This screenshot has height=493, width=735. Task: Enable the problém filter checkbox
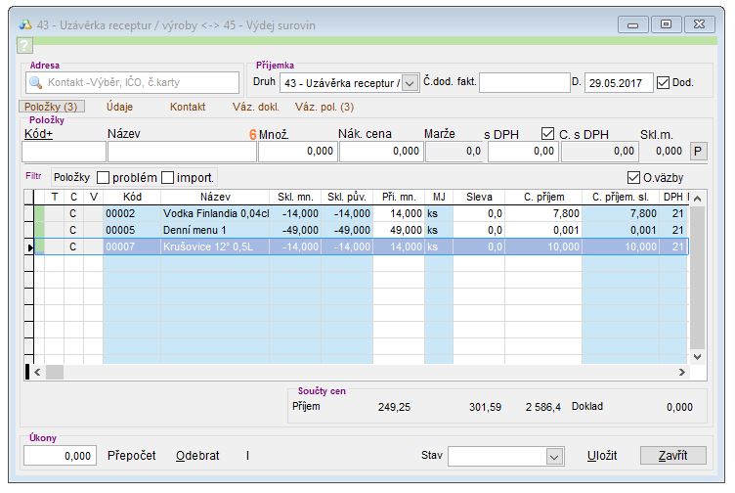[104, 177]
